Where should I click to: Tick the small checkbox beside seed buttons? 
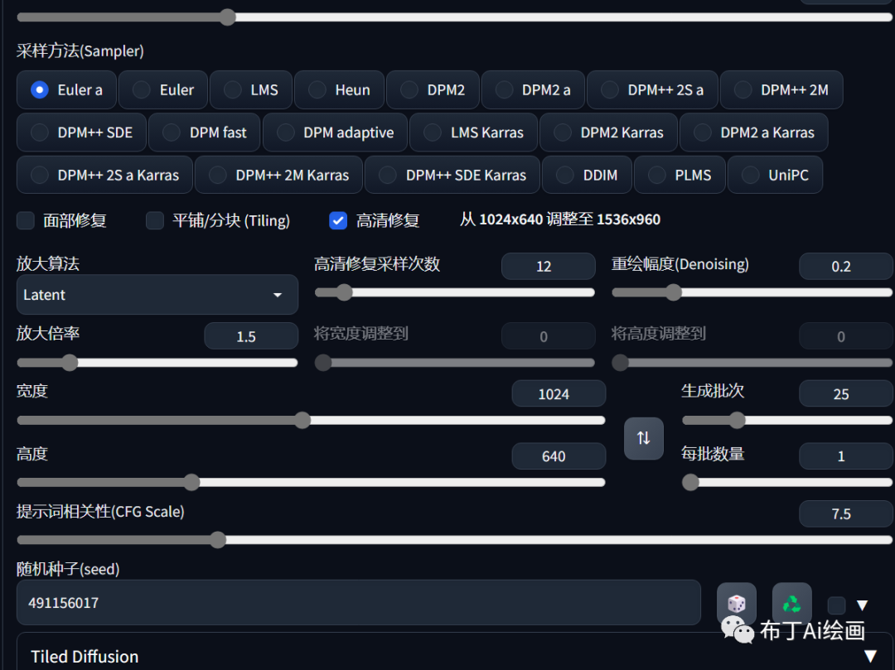click(836, 605)
